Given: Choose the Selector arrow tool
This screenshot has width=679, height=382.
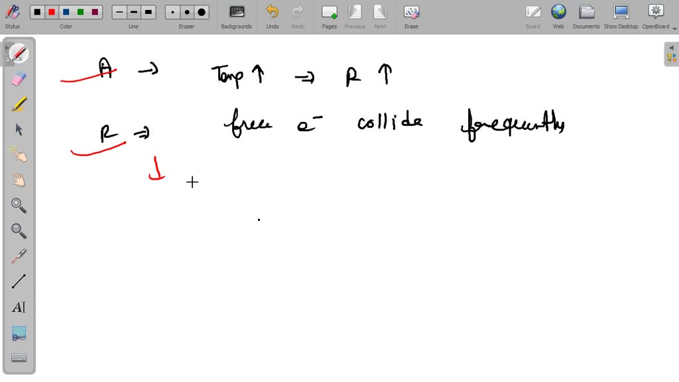Looking at the screenshot, I should pyautogui.click(x=18, y=129).
